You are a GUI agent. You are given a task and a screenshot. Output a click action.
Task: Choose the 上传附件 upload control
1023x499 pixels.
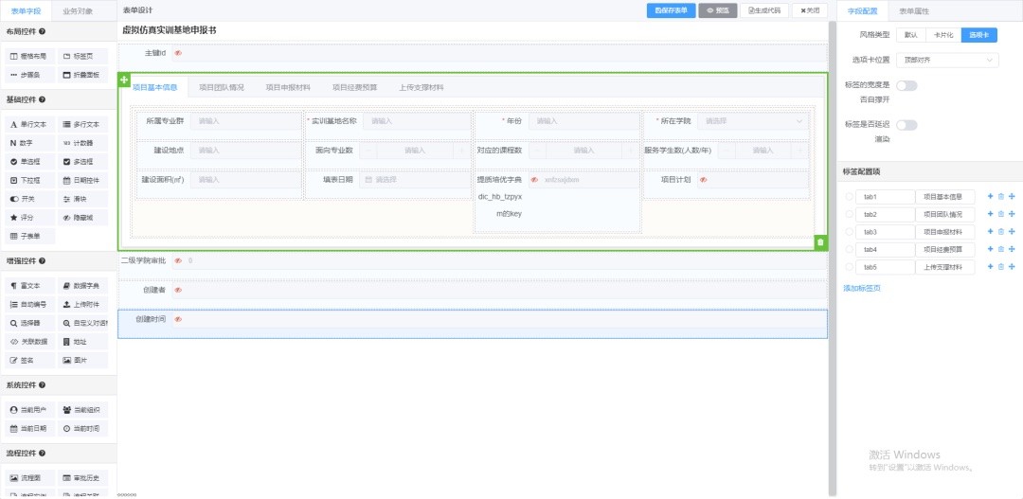click(81, 305)
